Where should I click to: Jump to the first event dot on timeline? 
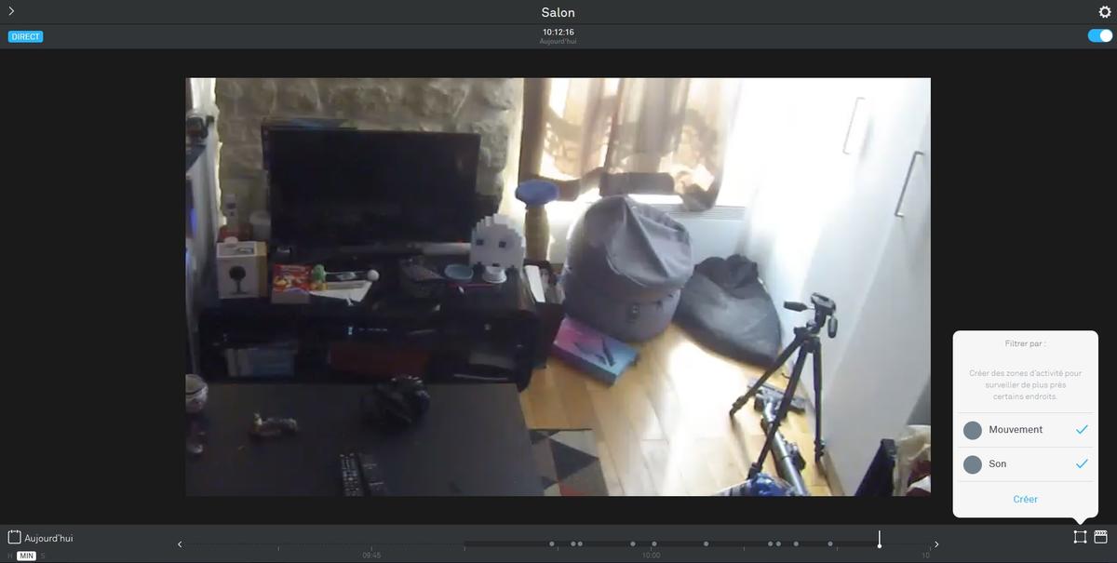coord(551,543)
